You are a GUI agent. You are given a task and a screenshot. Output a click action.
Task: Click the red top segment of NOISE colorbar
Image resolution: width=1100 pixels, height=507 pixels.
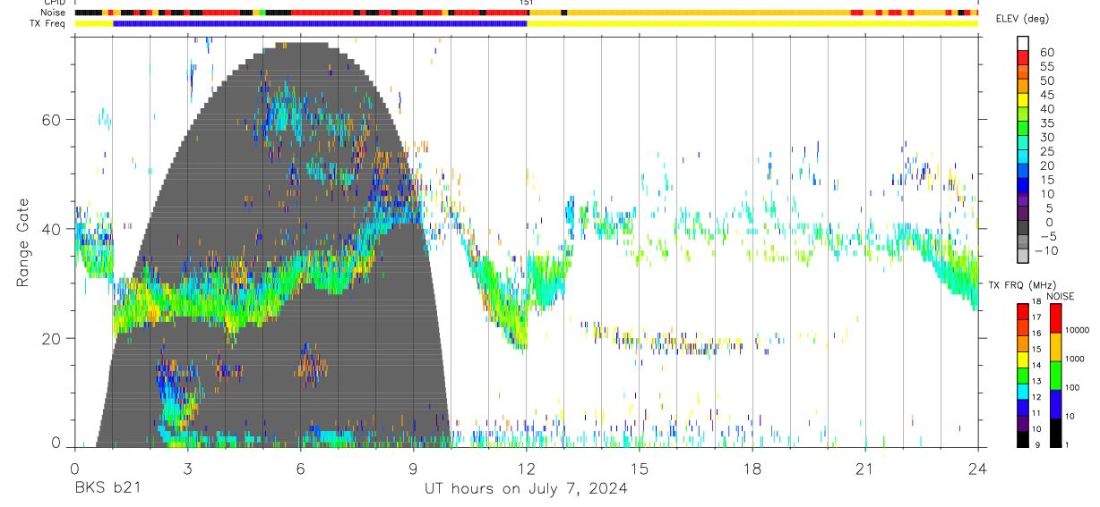click(x=1055, y=319)
